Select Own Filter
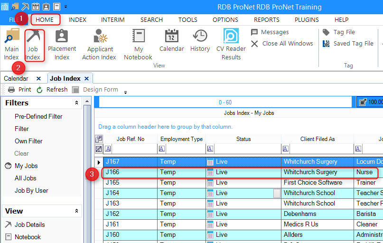Image resolution: width=383 pixels, height=243 pixels. [x=28, y=141]
